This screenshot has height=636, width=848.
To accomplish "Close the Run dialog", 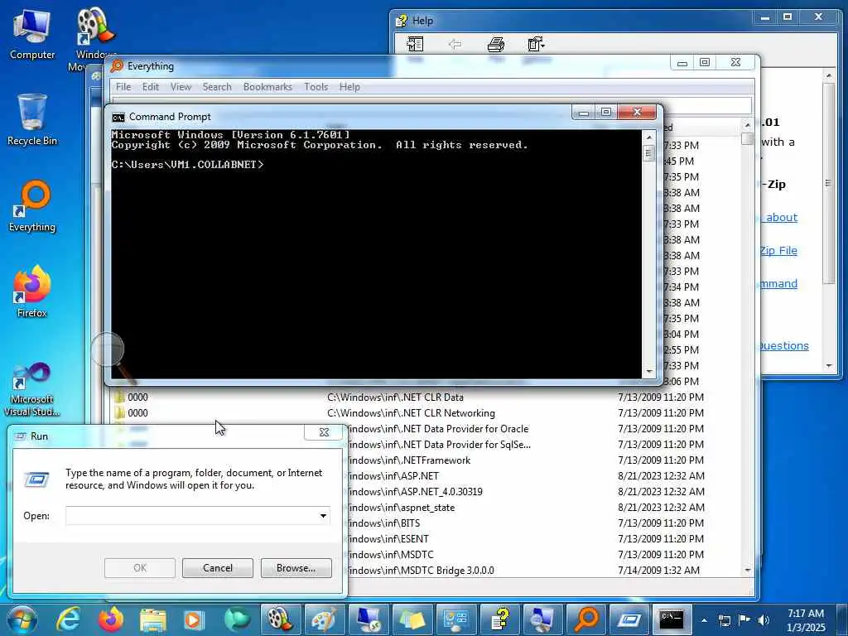I will 324,432.
